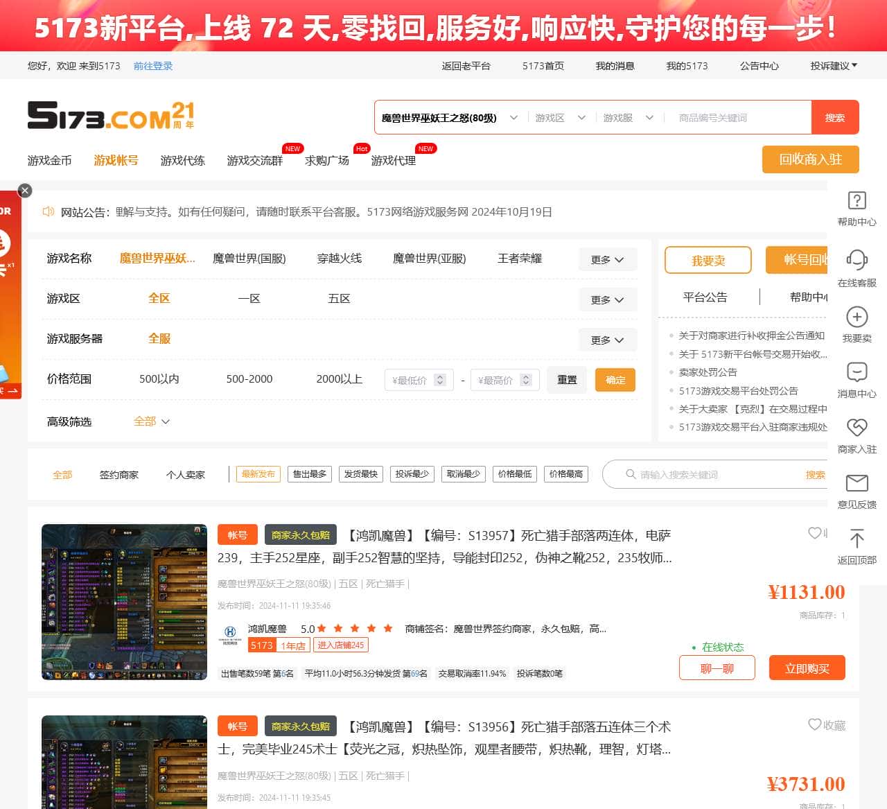This screenshot has height=809, width=887.
Task: Favorite the S13957 listing with heart icon
Action: tap(814, 533)
